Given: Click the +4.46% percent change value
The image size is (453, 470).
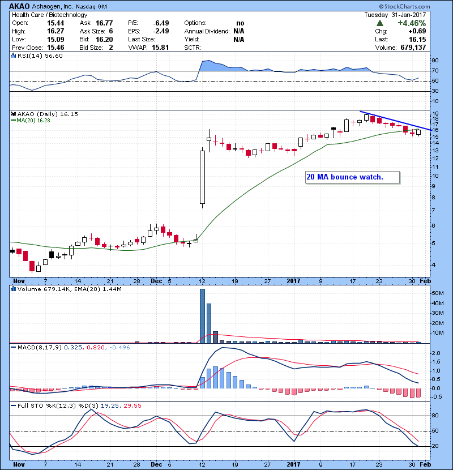Looking at the screenshot, I should tap(411, 23).
